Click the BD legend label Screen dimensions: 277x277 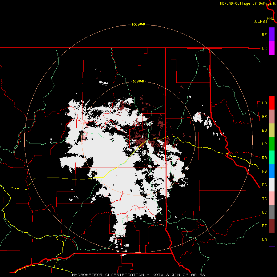pos(264,130)
